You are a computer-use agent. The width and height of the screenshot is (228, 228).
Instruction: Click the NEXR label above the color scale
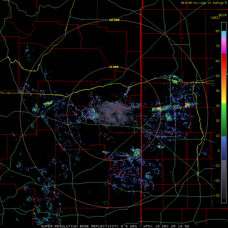click(x=223, y=15)
